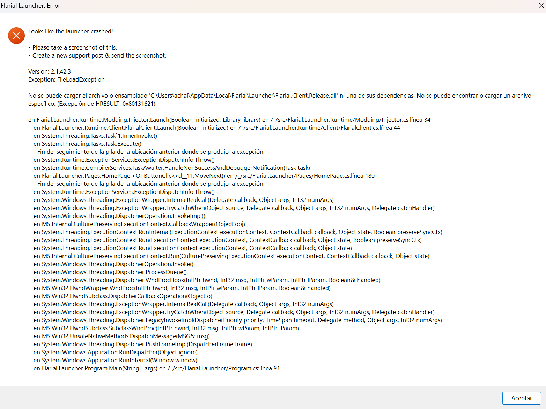
Task: Click the HomePage OnButtonClick stack trace line
Action: (204, 176)
